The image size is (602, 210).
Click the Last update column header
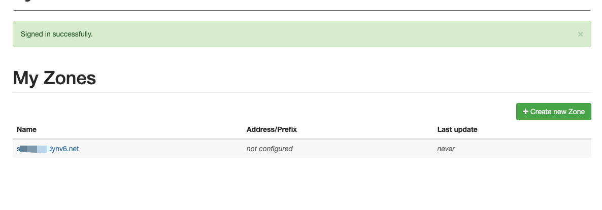pyautogui.click(x=457, y=129)
